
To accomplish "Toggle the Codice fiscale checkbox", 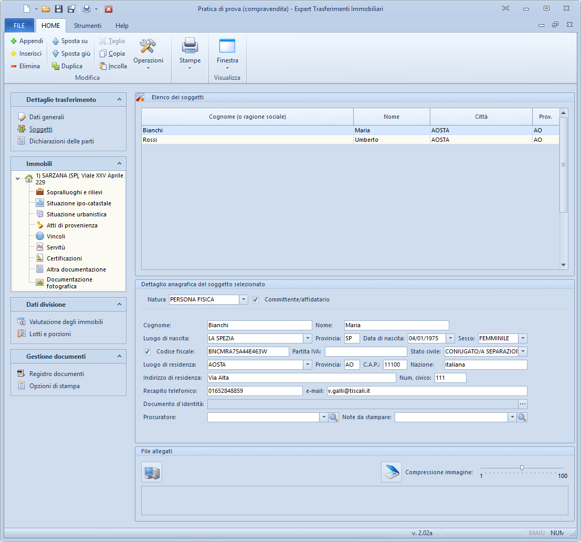I will (147, 351).
